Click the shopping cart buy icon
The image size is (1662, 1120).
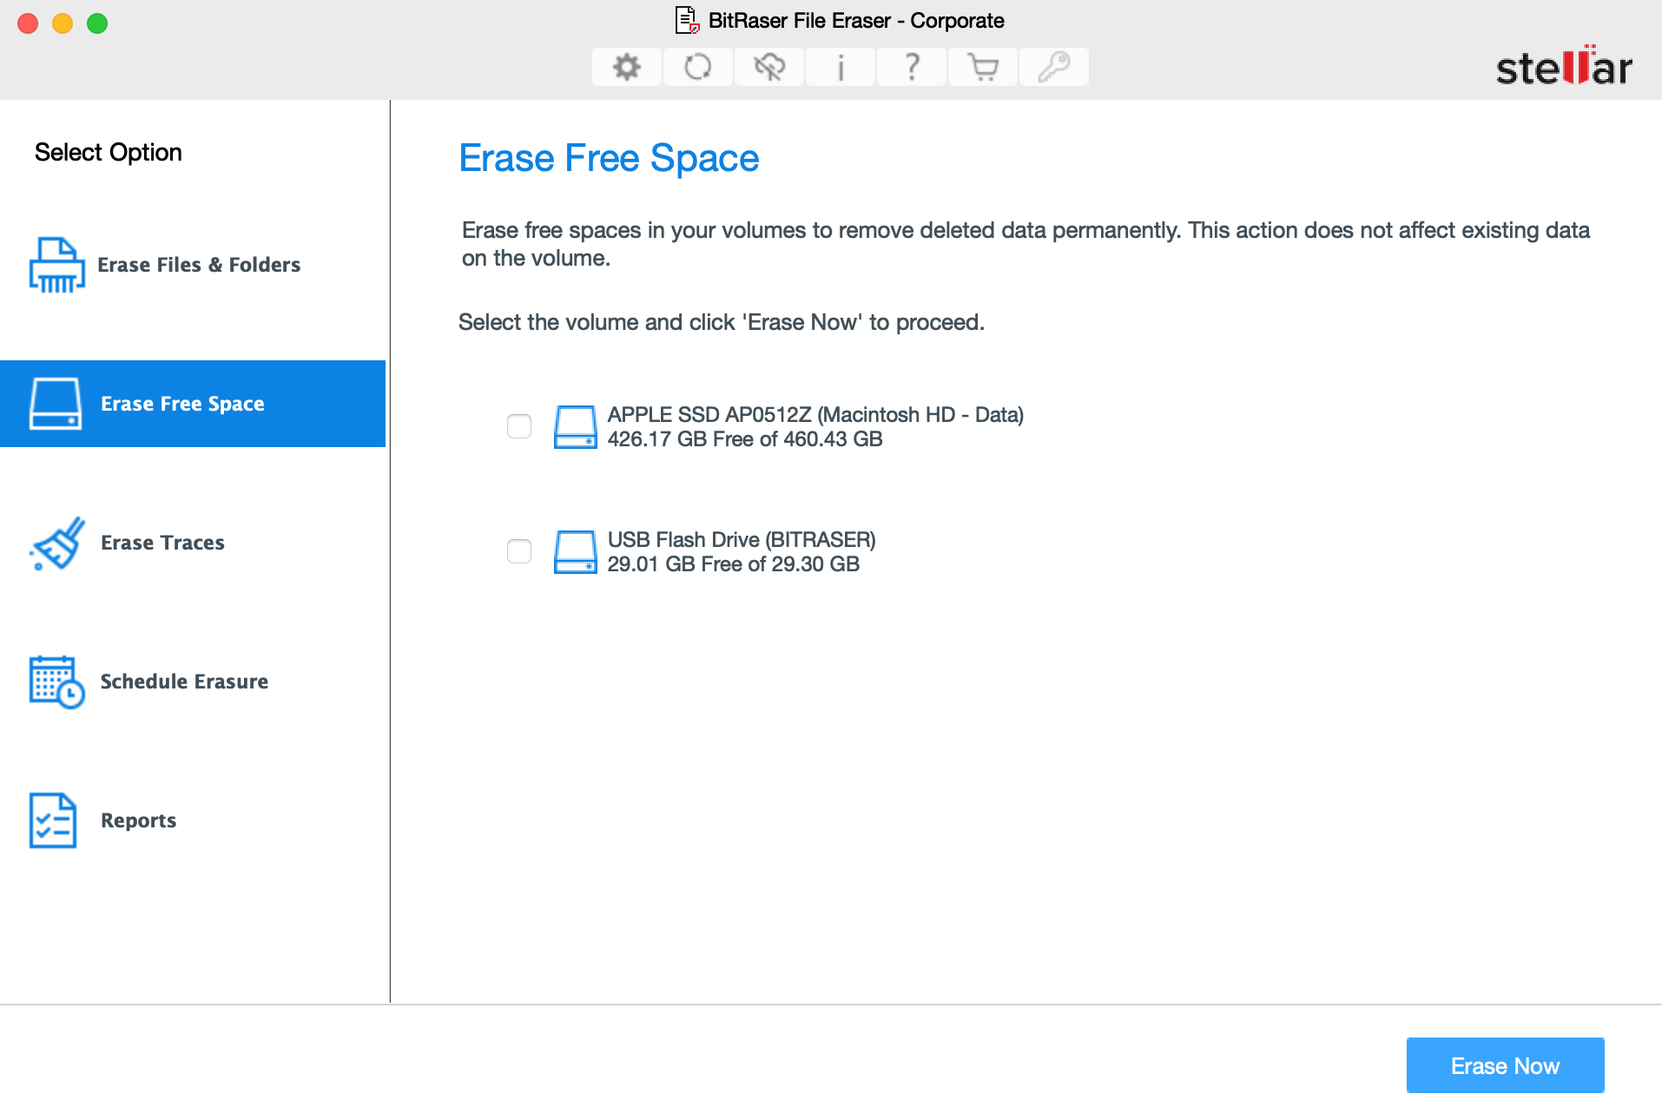click(x=982, y=67)
